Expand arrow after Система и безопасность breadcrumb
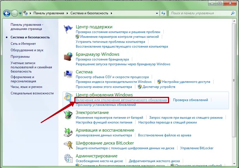Viewport: 239px width, 168px height. tap(112, 13)
